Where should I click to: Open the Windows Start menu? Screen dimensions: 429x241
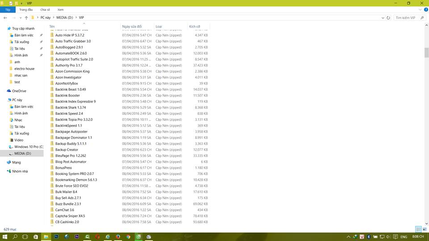pos(4,237)
